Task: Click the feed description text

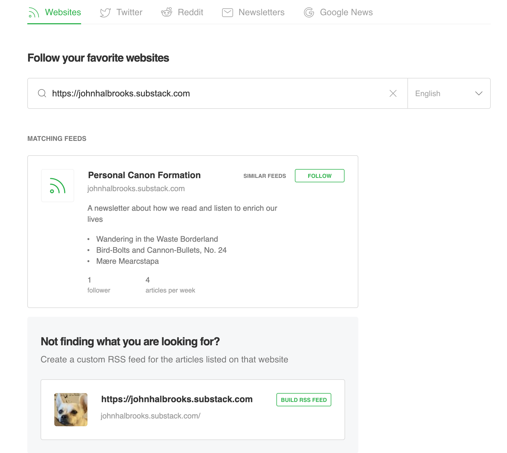Action: 182,214
